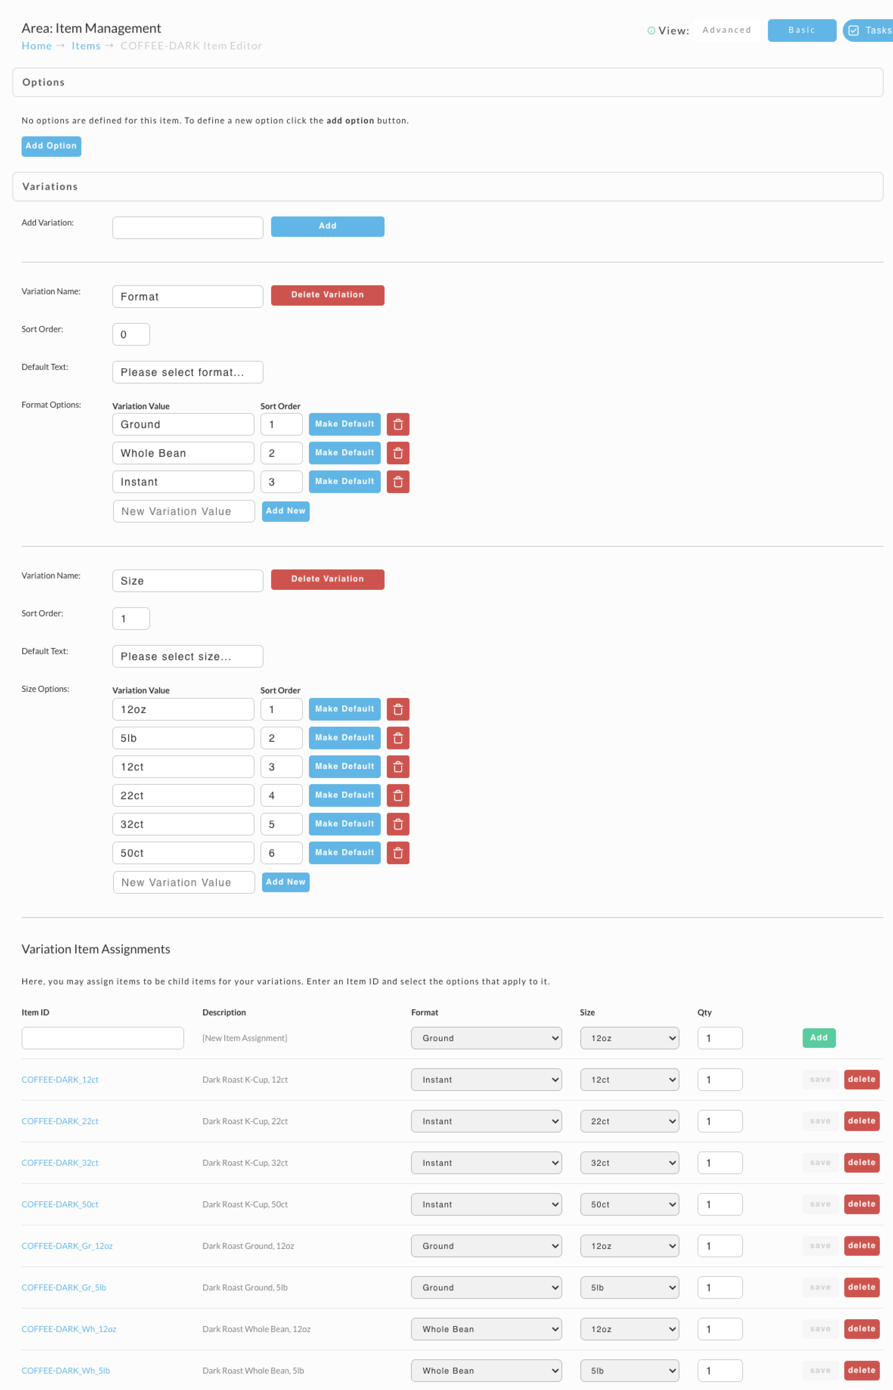Click Add New under Size options
Screen dimensions: 893x1390
coord(286,883)
